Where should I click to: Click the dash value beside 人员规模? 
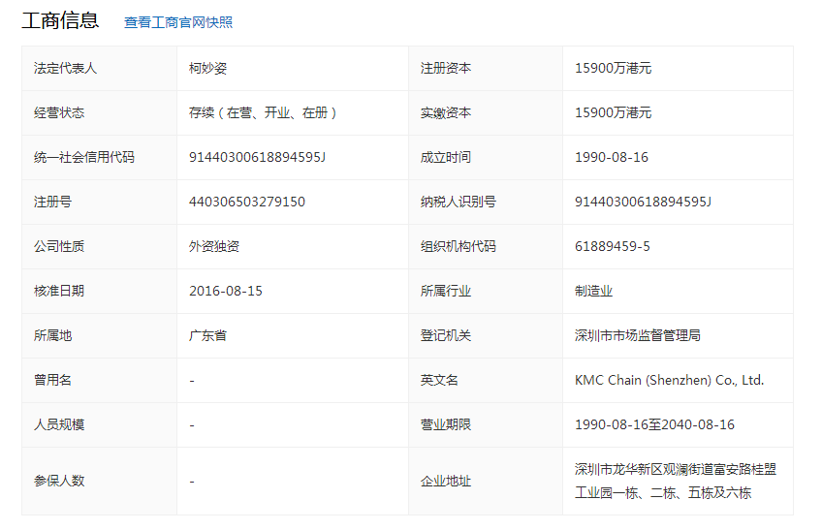192,425
